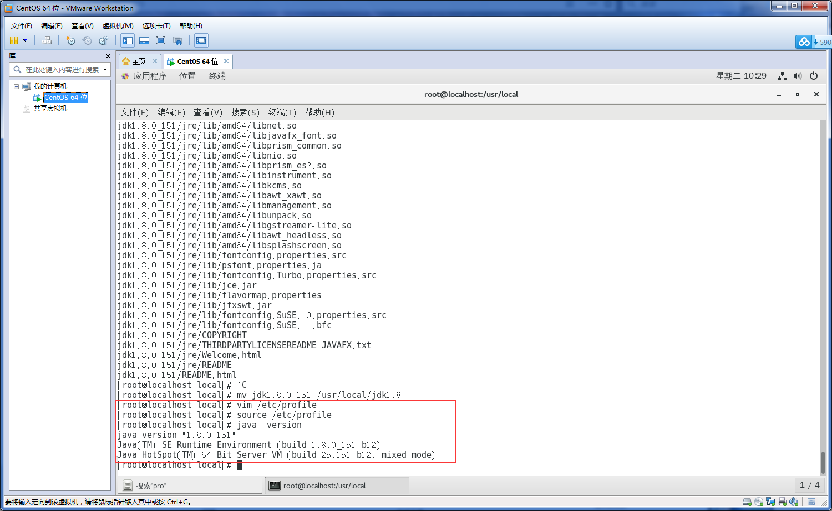This screenshot has height=511, width=832.
Task: Open VMware 选项卡(T) menu
Action: [156, 26]
